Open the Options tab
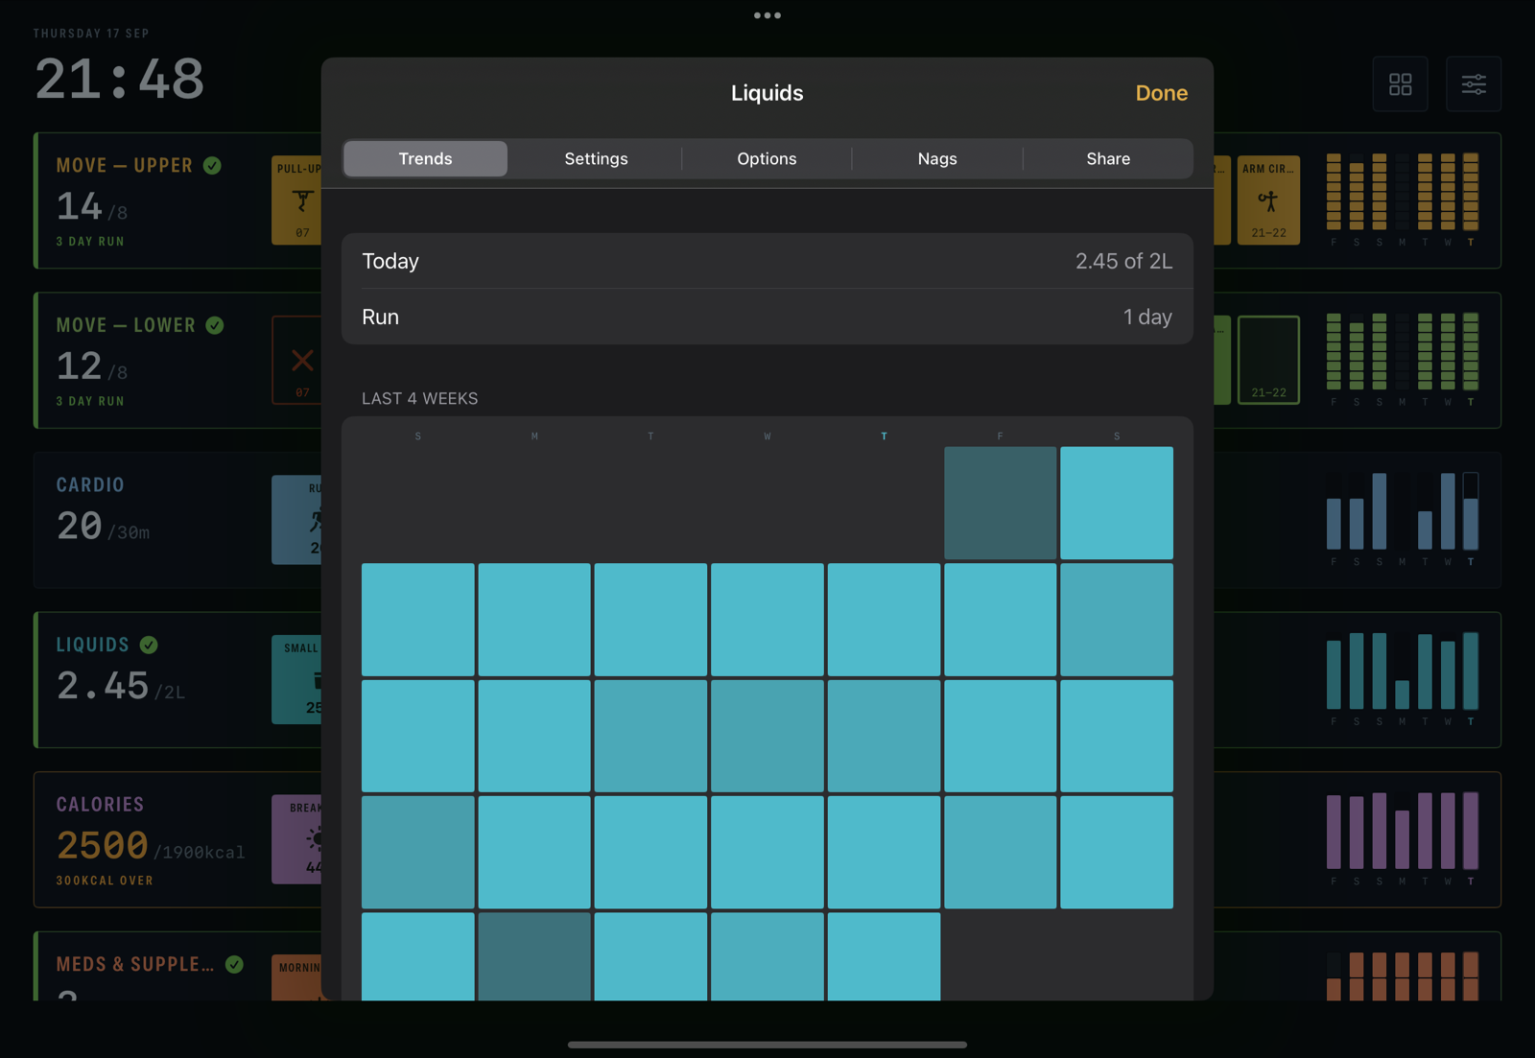The height and width of the screenshot is (1058, 1535). [767, 159]
